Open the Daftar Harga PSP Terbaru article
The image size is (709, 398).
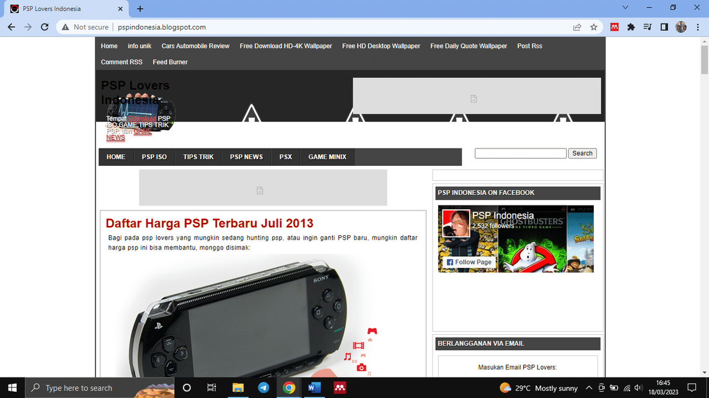pos(209,223)
